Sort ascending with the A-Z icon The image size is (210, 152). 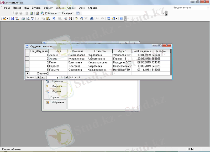(x=66, y=19)
